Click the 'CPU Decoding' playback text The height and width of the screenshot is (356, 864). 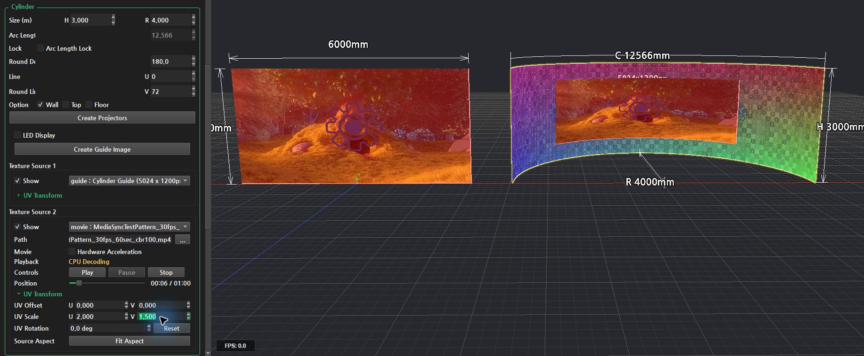89,262
